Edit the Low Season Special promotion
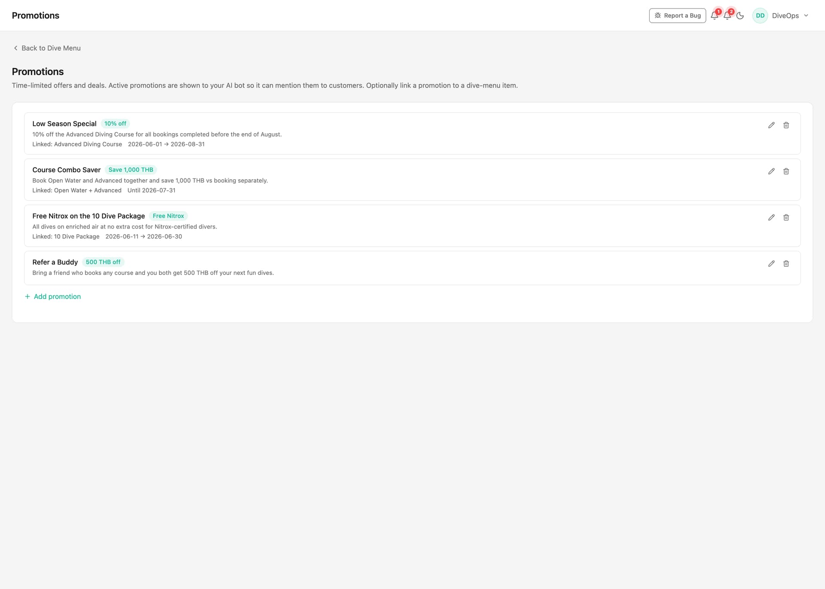 [771, 125]
